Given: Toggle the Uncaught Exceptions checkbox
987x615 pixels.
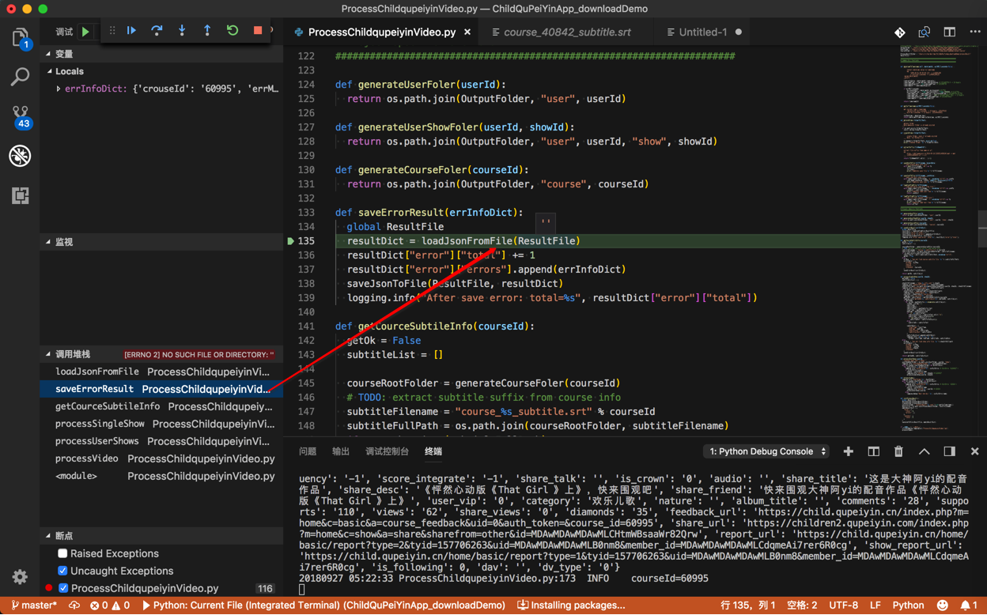Looking at the screenshot, I should point(62,571).
